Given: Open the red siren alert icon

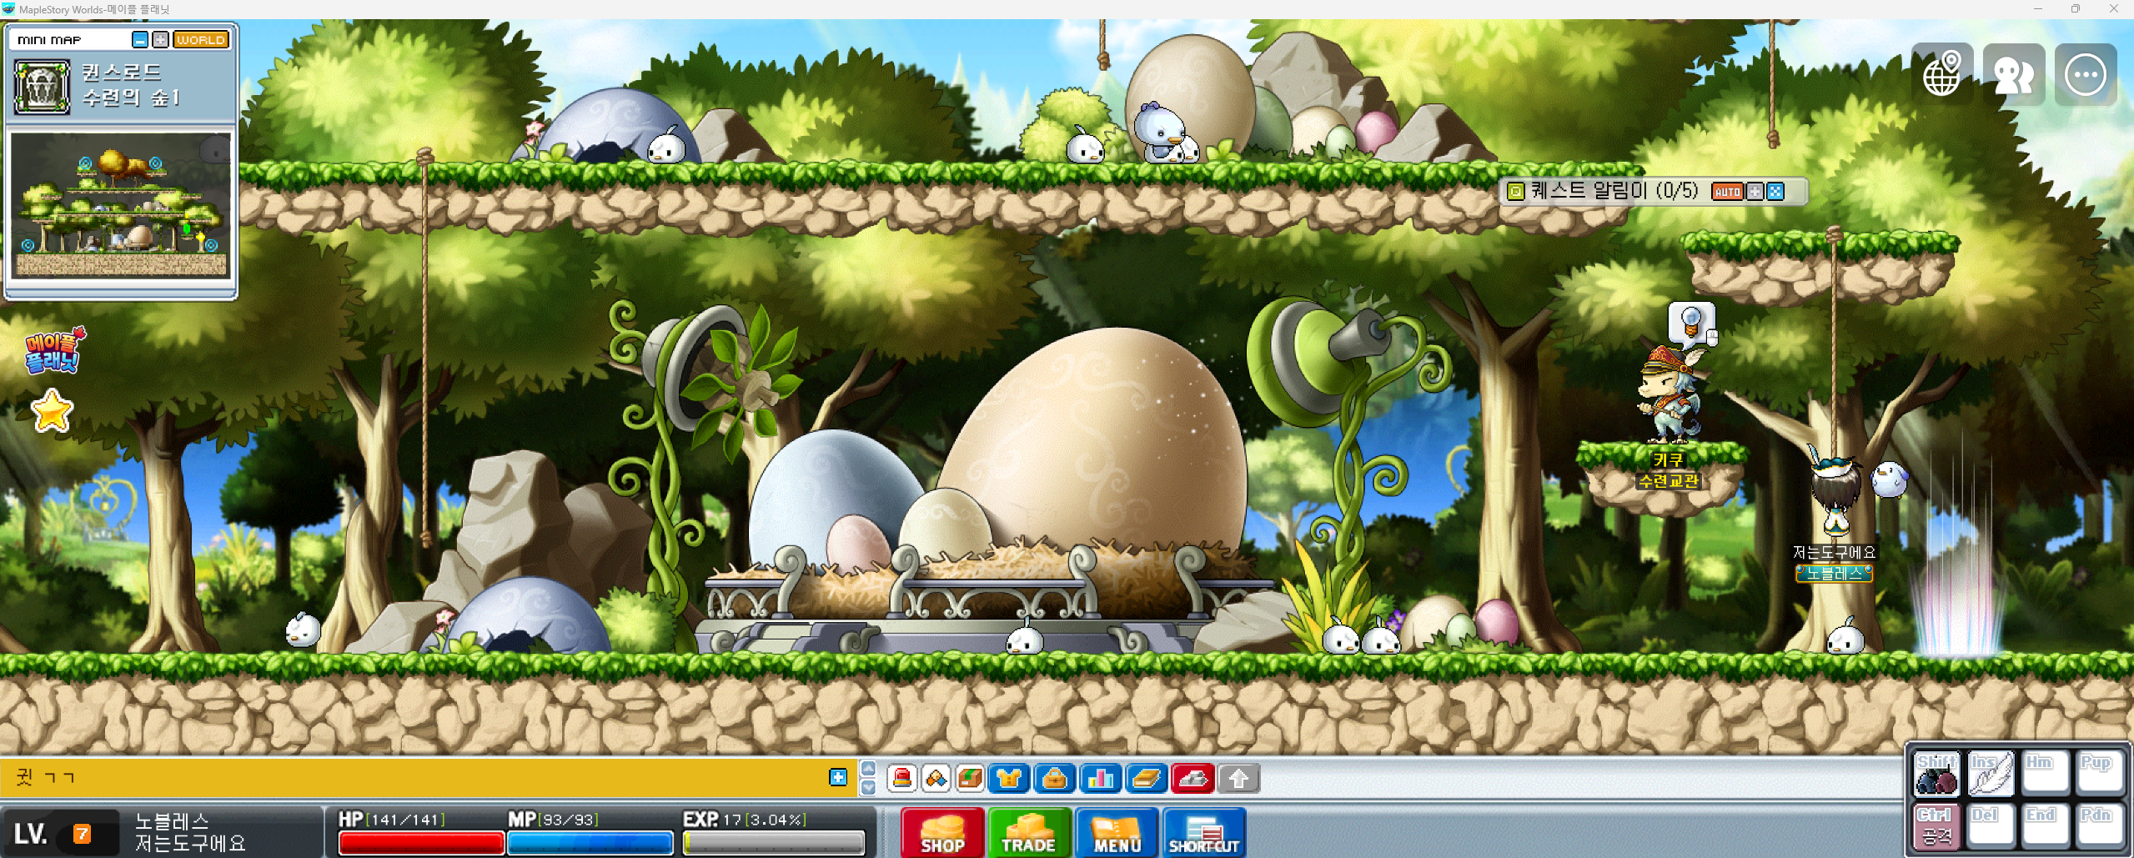Looking at the screenshot, I should [902, 779].
